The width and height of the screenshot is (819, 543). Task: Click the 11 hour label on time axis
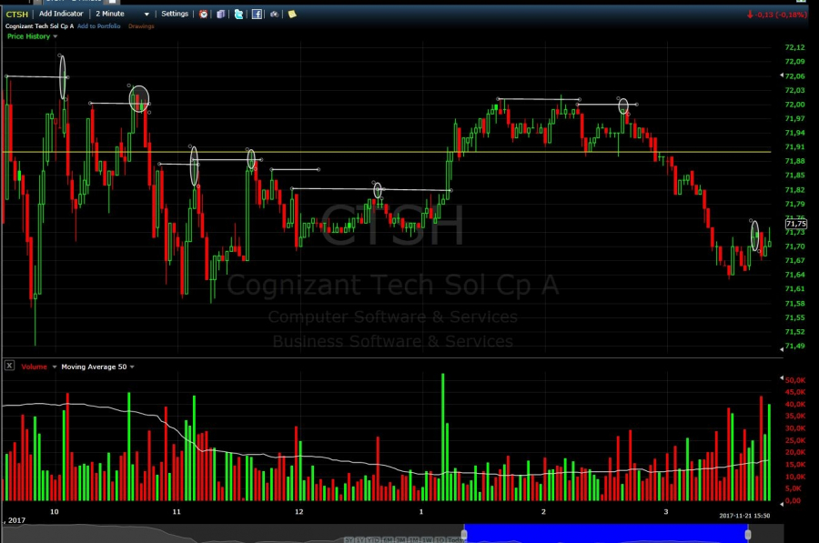point(177,512)
